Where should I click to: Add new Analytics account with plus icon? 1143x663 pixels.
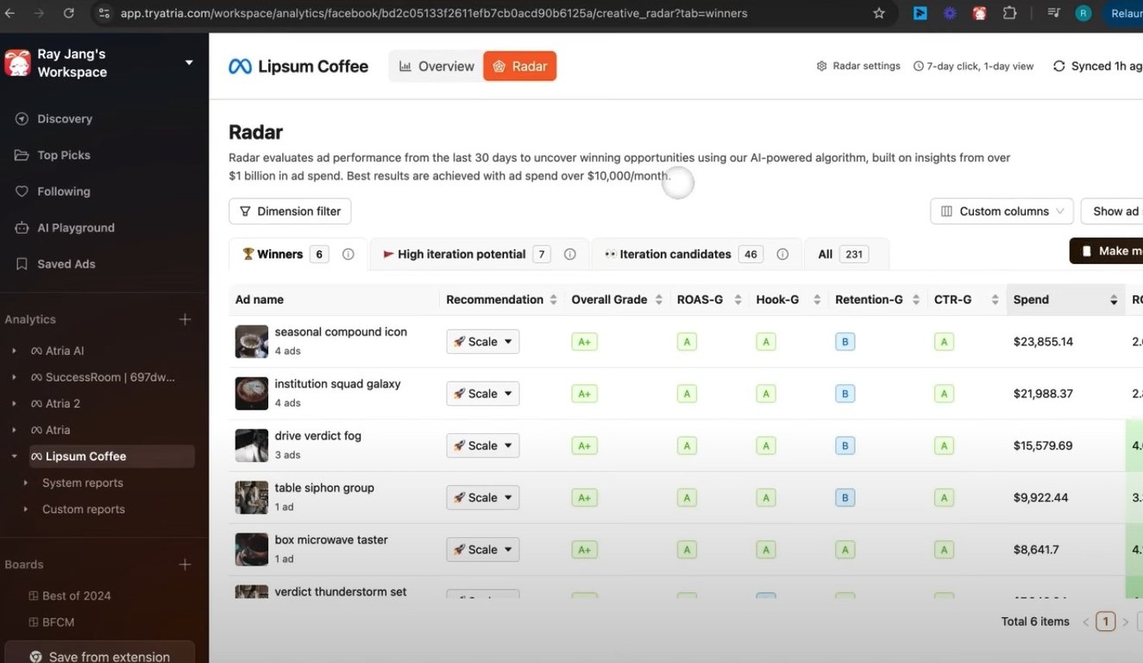pyautogui.click(x=185, y=319)
